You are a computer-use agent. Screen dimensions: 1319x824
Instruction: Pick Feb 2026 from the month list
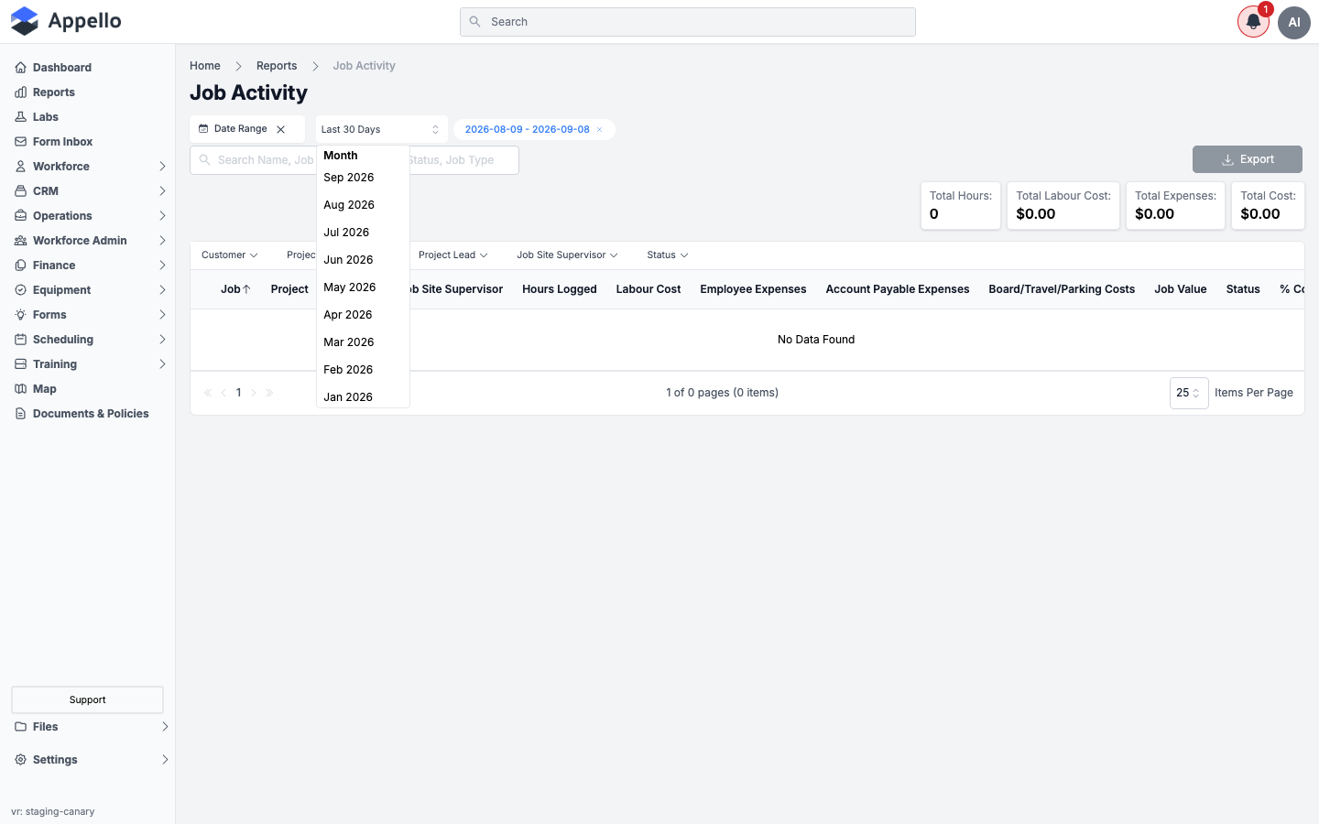(x=363, y=370)
